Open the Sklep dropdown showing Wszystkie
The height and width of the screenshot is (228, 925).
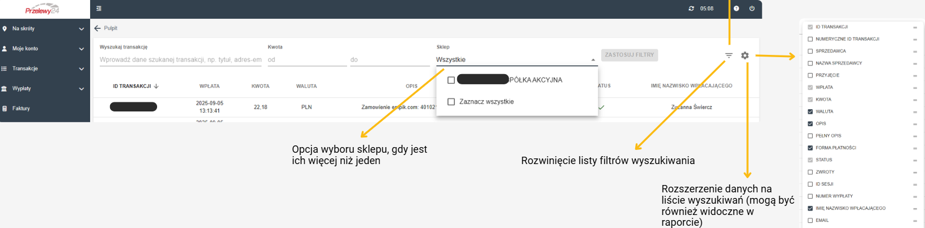coord(516,59)
